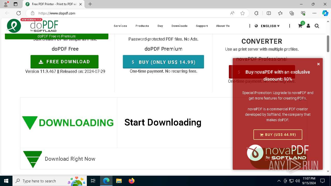Click the page vertical scrollbar thumb
The width and height of the screenshot is (331, 186).
pyautogui.click(x=328, y=43)
